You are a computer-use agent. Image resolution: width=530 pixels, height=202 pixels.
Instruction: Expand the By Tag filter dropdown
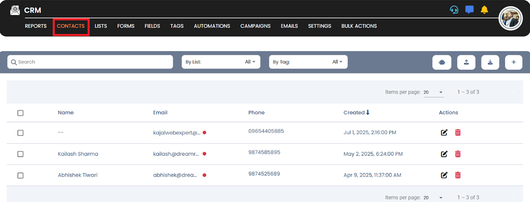308,62
